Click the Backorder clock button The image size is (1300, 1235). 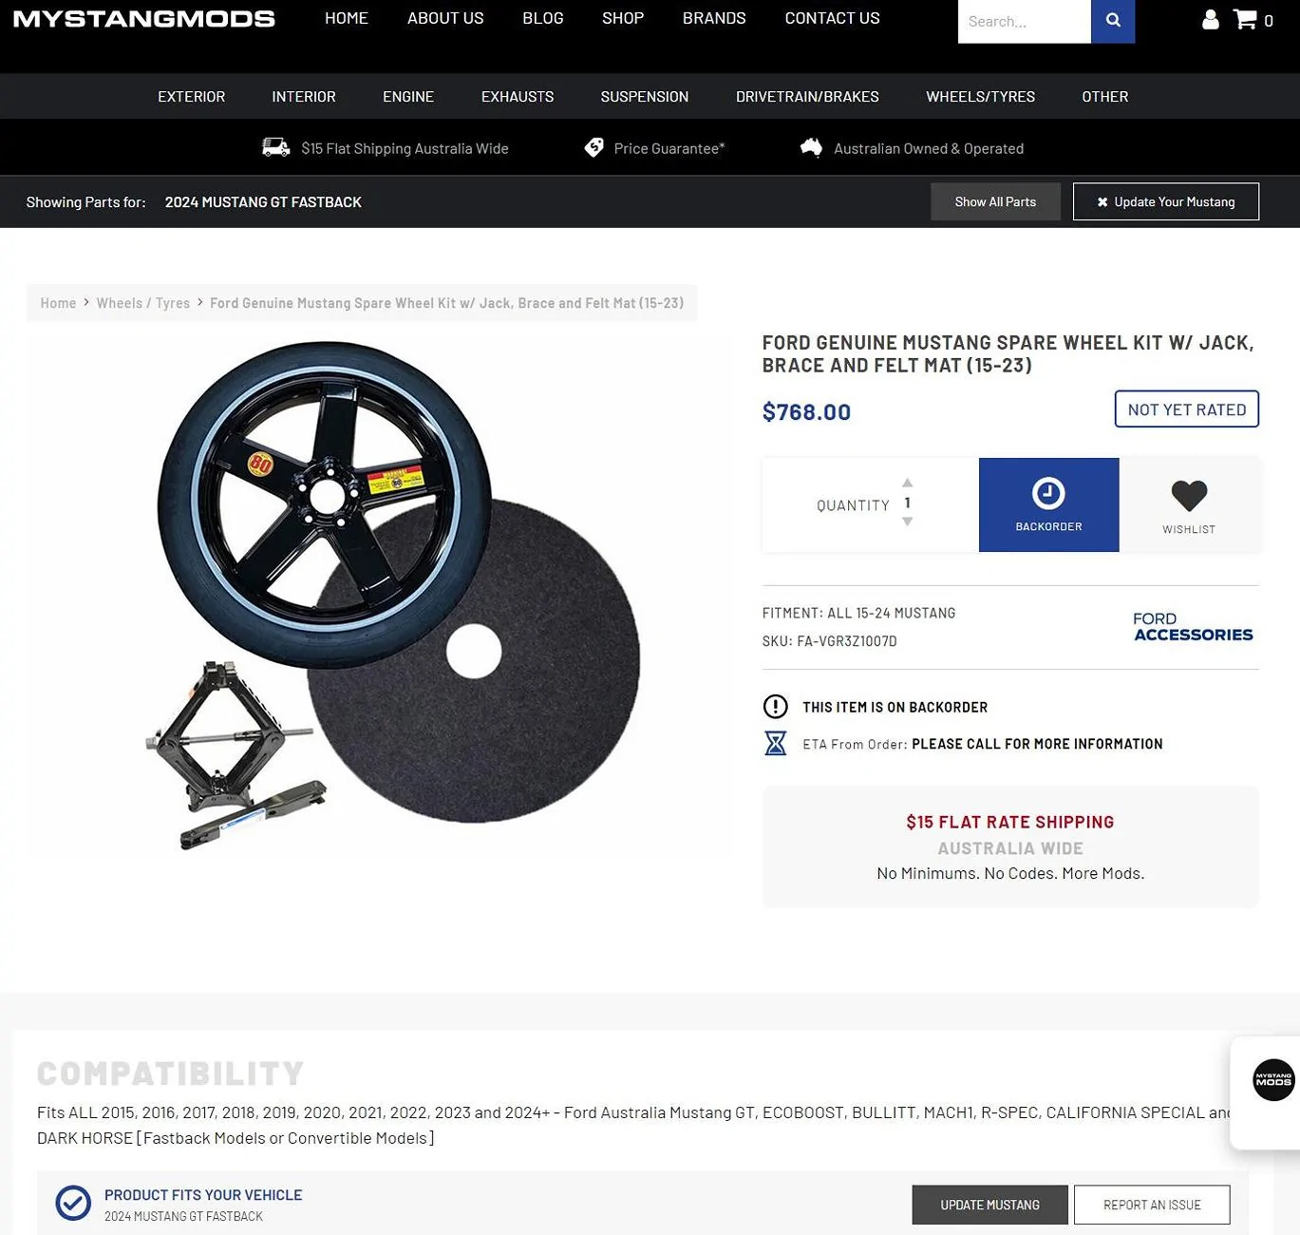[1048, 504]
